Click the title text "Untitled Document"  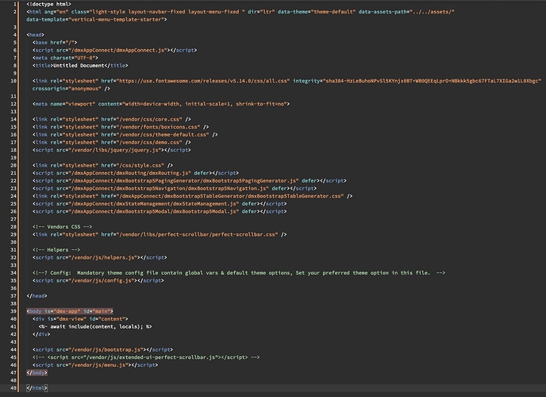[79, 65]
